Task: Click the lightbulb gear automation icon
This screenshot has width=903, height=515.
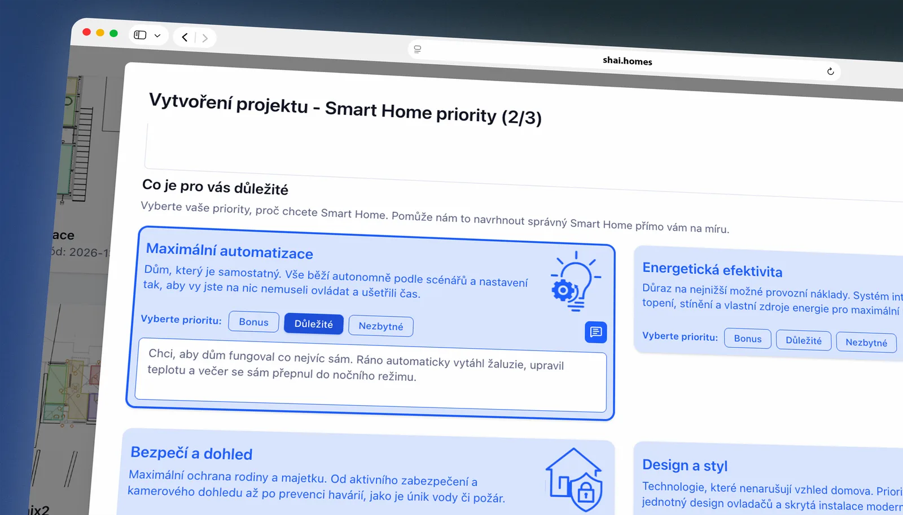Action: [575, 281]
